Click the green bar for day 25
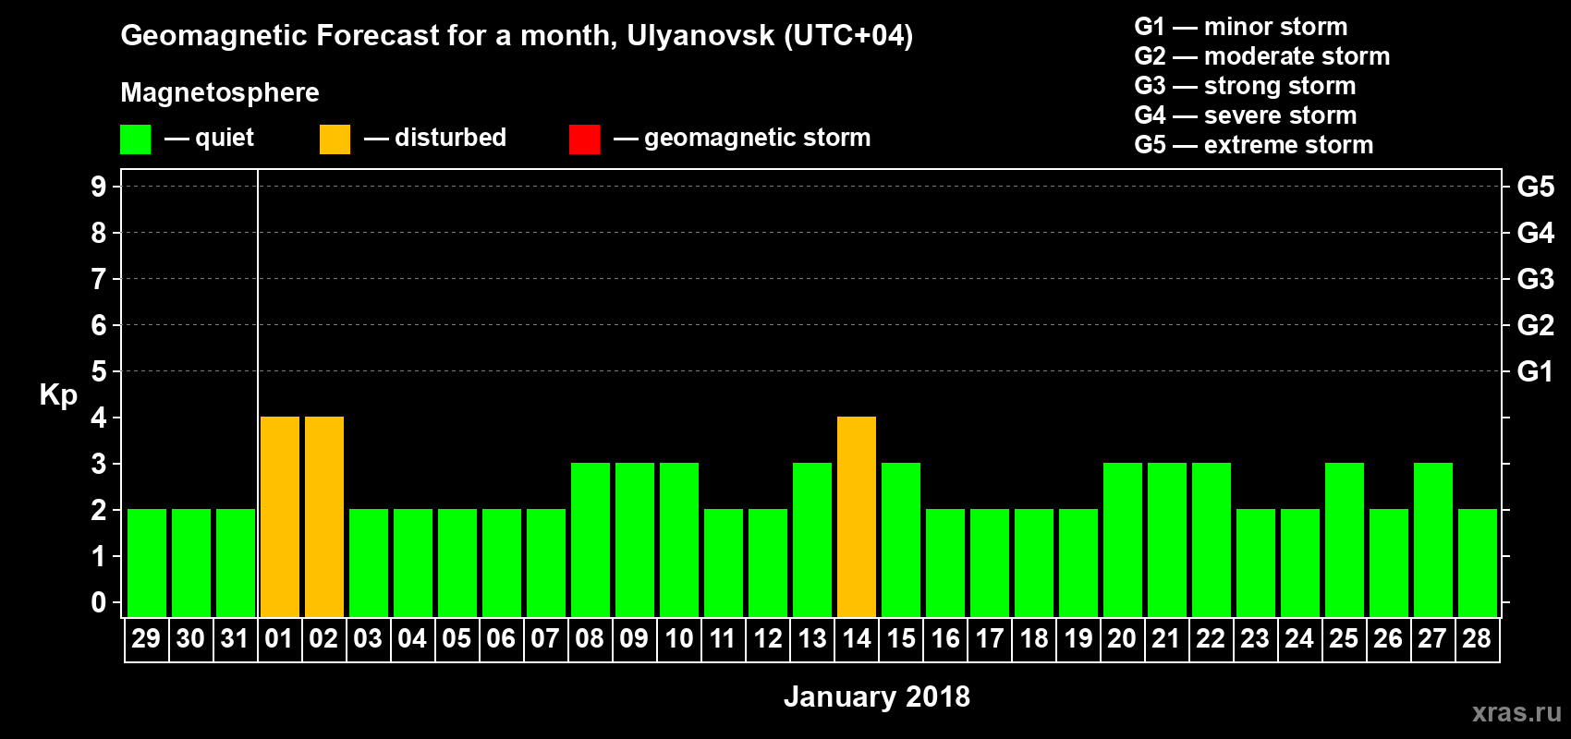1571x739 pixels. coord(1345,539)
